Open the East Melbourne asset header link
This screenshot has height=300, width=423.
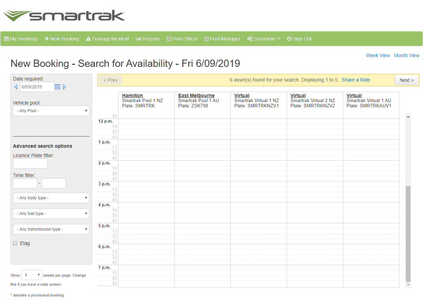point(196,96)
